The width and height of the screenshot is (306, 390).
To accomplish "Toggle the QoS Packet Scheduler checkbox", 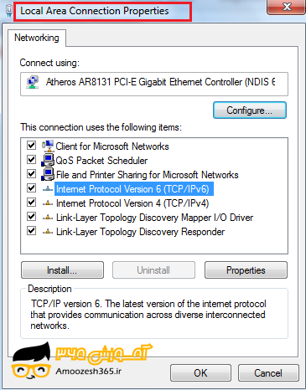I will [x=31, y=160].
